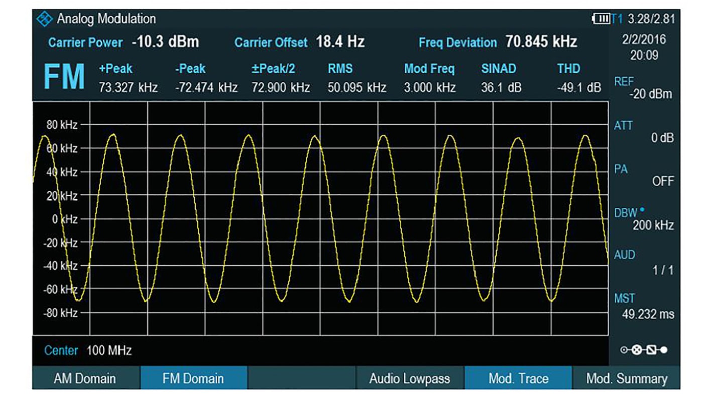The height and width of the screenshot is (401, 713).
Task: Click the 0 kHz axis label
Action: (64, 219)
